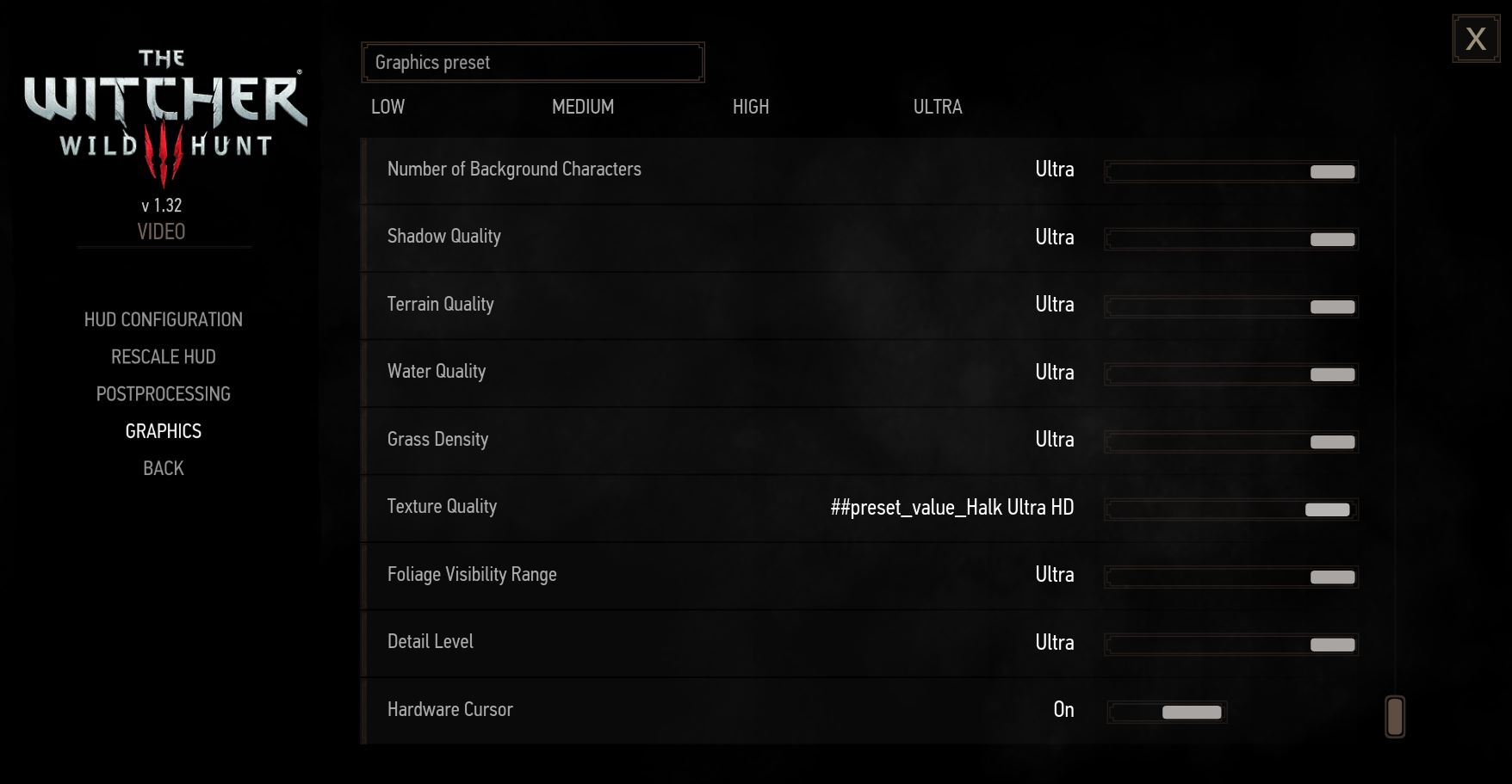Click the Detail Level slider
1512x784 pixels.
pyautogui.click(x=1231, y=645)
